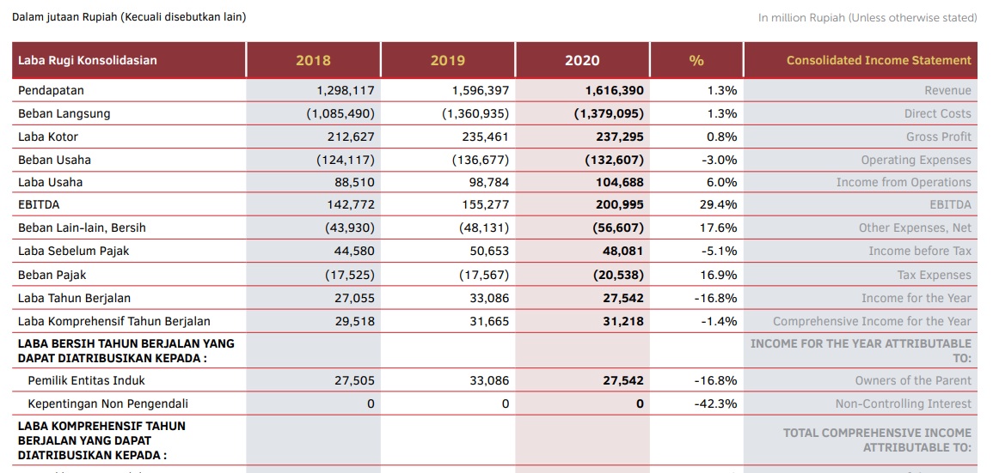Click Laba Kotor 2018 value 212,627
The image size is (993, 473).
coord(351,136)
